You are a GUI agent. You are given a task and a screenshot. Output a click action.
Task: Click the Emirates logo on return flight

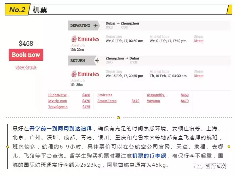click(85, 74)
